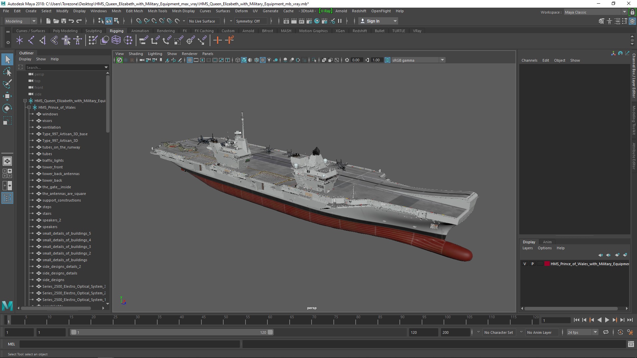Image resolution: width=637 pixels, height=358 pixels.
Task: Click the IPR render icon
Action: click(x=301, y=21)
